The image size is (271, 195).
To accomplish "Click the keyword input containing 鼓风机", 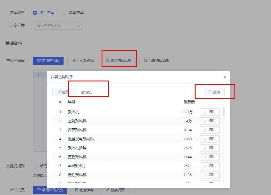I will [140, 92].
